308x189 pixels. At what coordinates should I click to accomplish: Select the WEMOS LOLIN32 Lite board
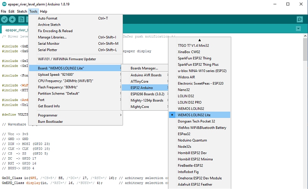coord(194,115)
